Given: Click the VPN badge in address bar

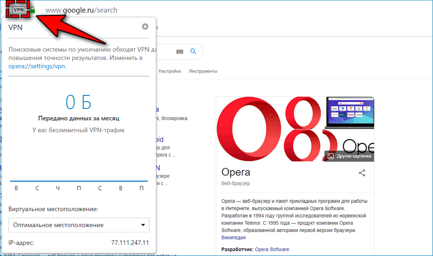Looking at the screenshot, I should [x=19, y=10].
